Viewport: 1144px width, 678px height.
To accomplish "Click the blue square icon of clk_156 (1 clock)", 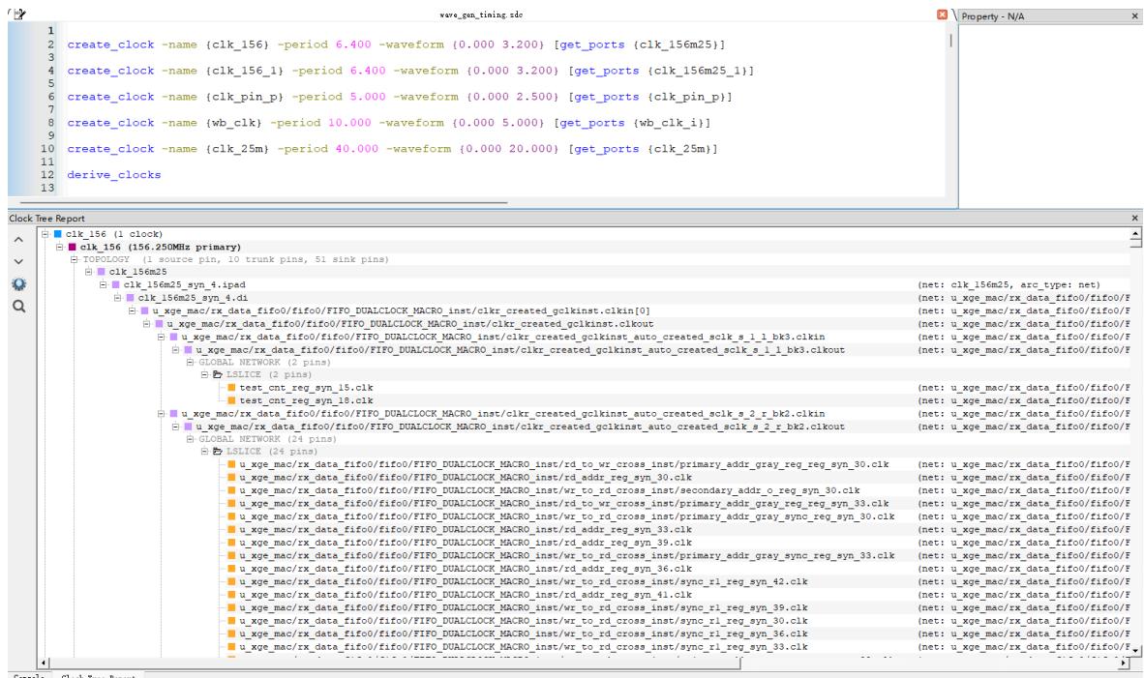I will tap(58, 234).
